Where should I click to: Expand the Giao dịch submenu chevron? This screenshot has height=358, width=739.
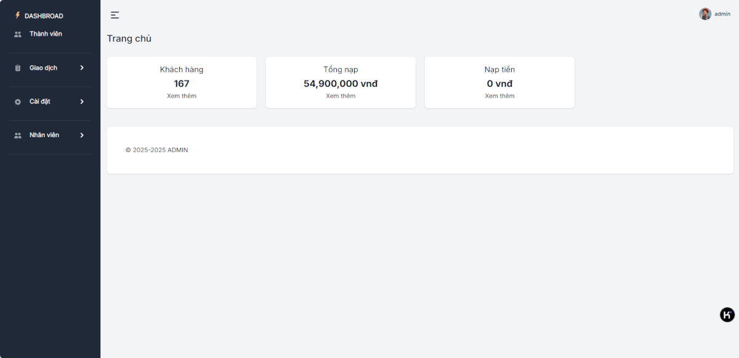pyautogui.click(x=82, y=68)
